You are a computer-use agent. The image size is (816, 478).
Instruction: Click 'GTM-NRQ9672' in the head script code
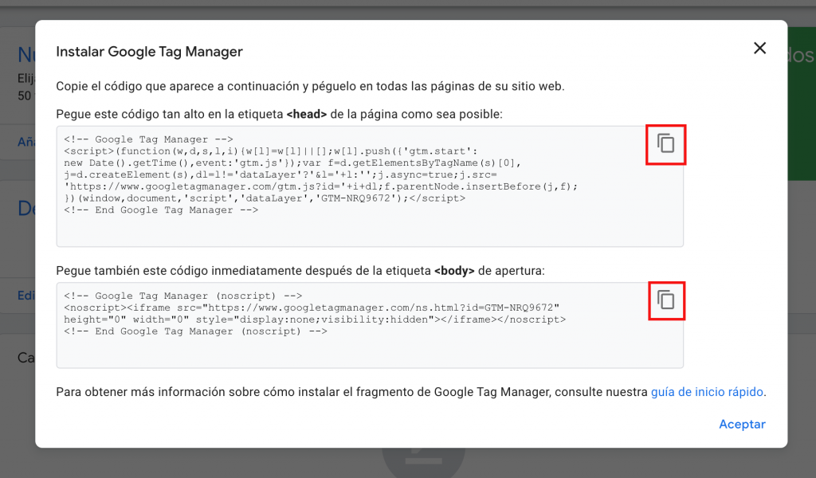click(x=355, y=198)
